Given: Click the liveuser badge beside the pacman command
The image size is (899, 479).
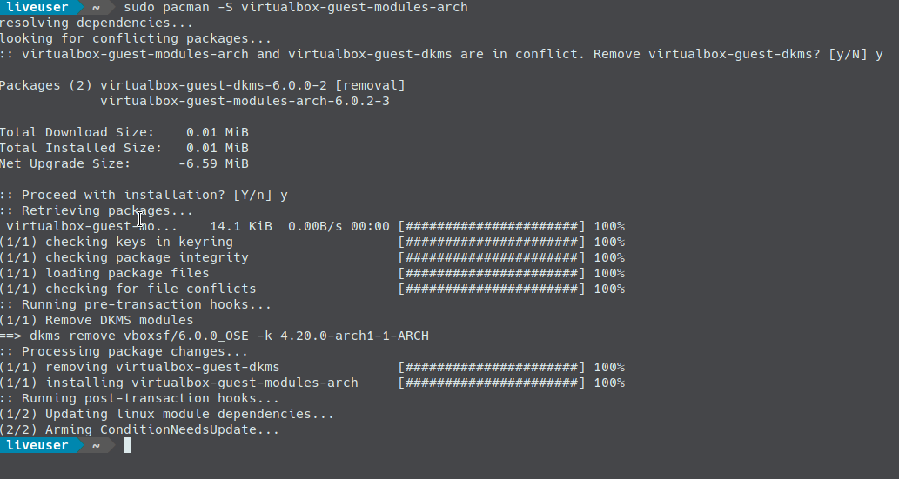Looking at the screenshot, I should (x=37, y=7).
